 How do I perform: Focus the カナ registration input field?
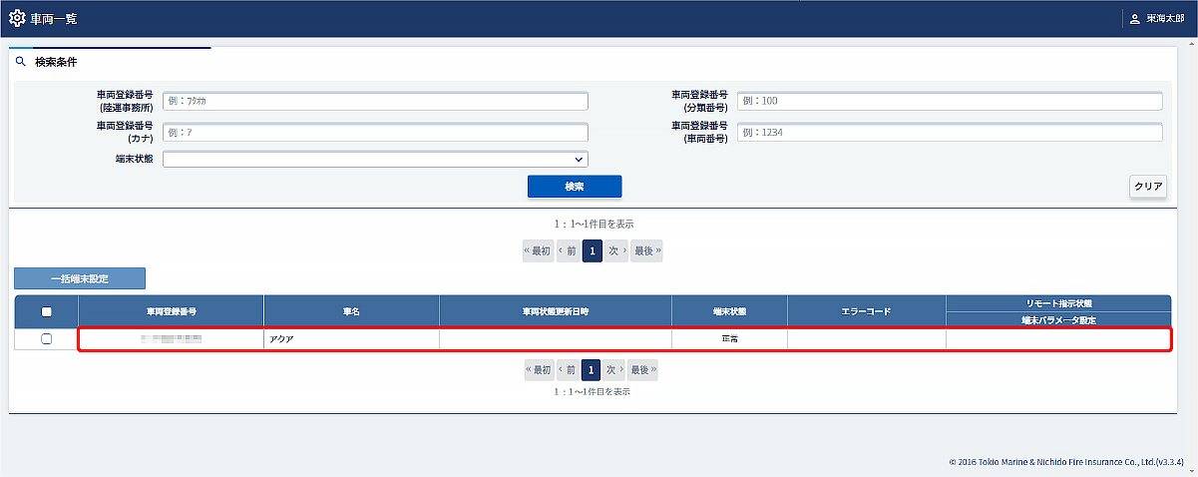(375, 132)
